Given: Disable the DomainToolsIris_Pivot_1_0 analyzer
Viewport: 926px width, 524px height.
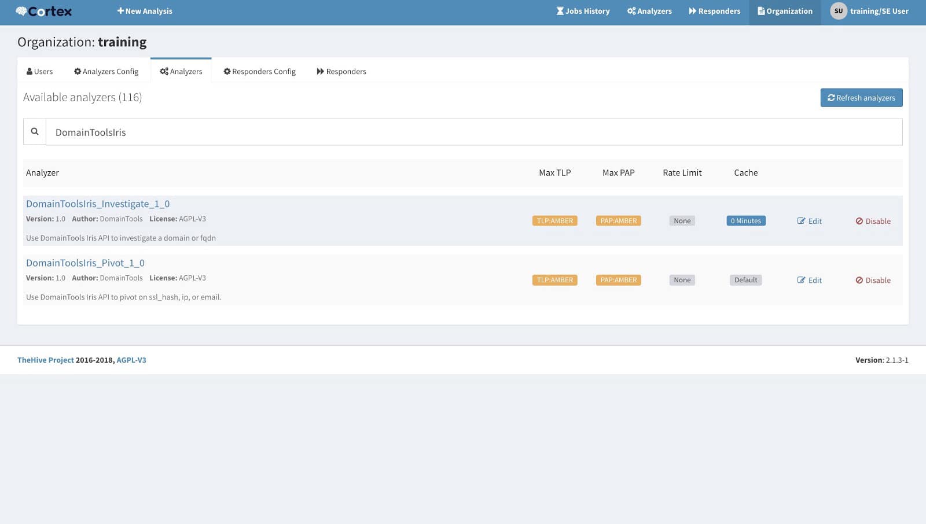Looking at the screenshot, I should 873,280.
